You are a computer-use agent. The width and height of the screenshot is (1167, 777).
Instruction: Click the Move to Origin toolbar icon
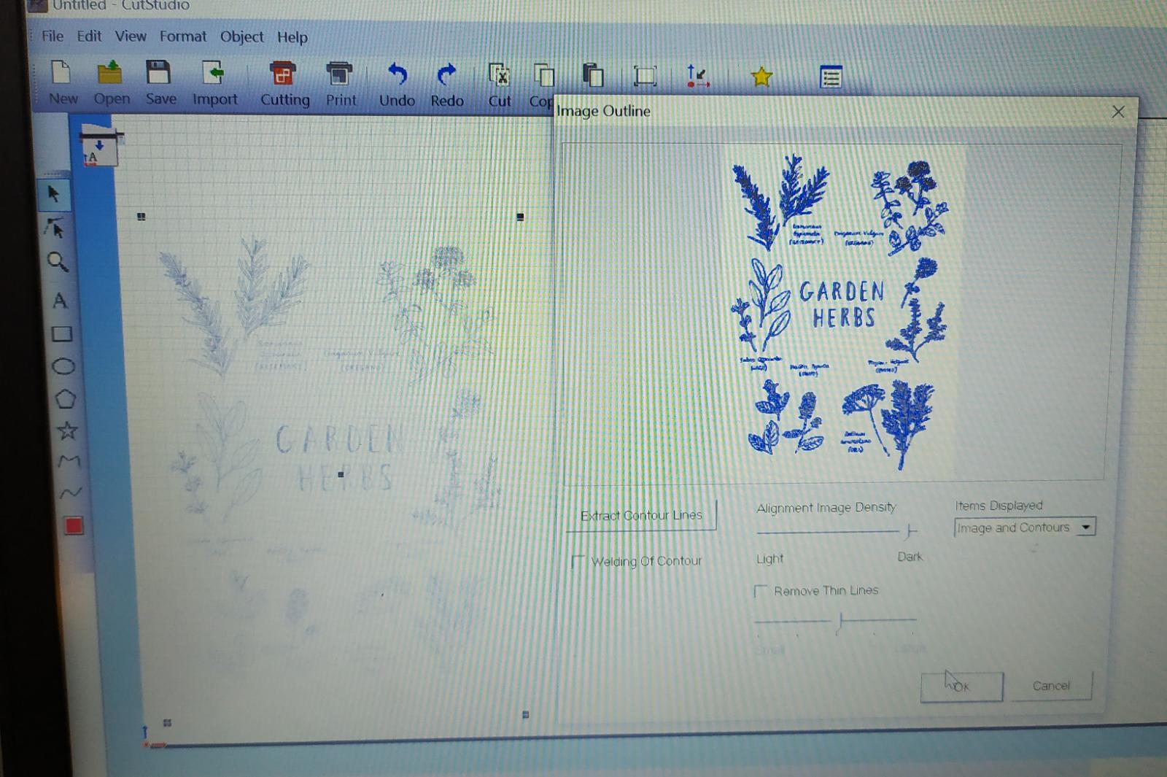click(x=697, y=76)
